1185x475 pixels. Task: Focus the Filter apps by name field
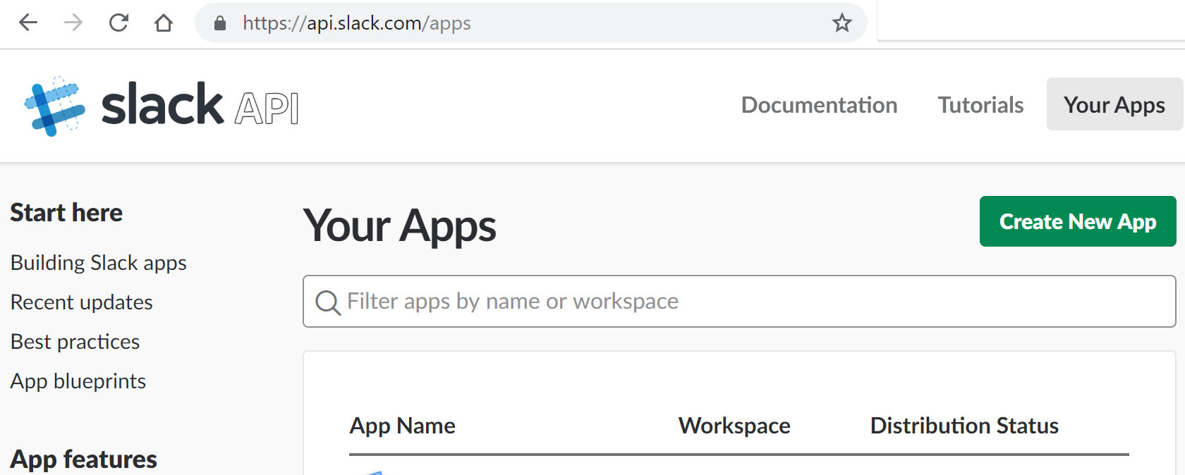pos(748,302)
